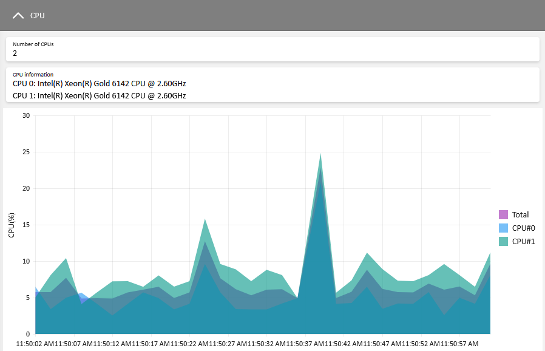Click the teal CPU#1 legend swatch

(x=503, y=241)
